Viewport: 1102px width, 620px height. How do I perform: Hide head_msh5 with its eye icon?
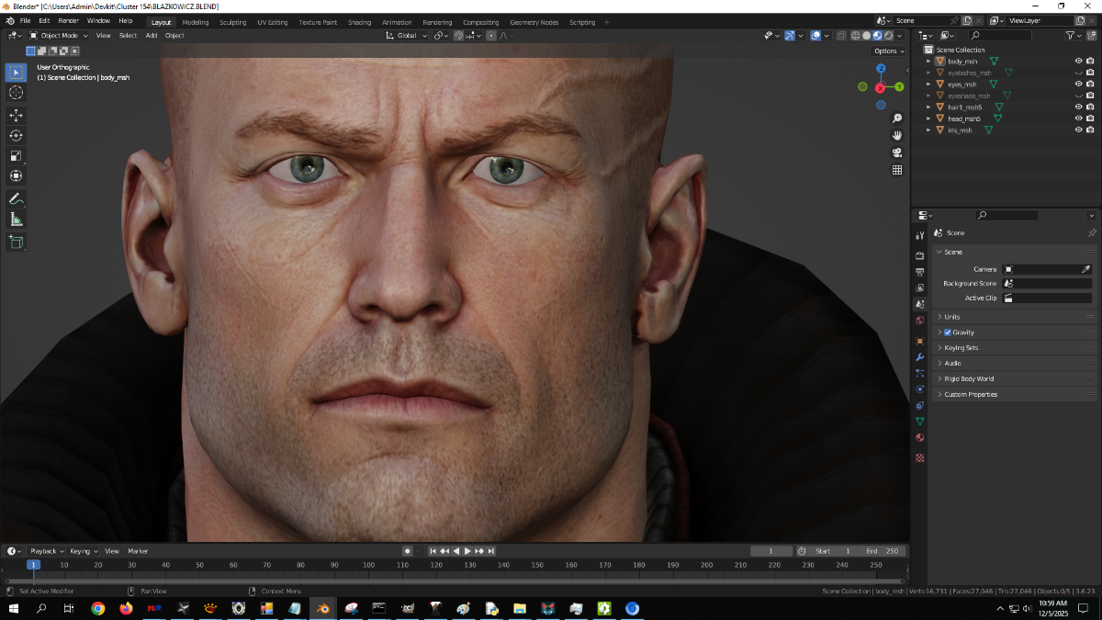pos(1078,118)
